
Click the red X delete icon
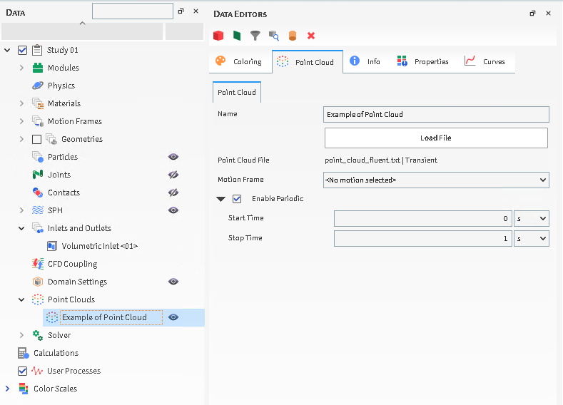pos(311,36)
